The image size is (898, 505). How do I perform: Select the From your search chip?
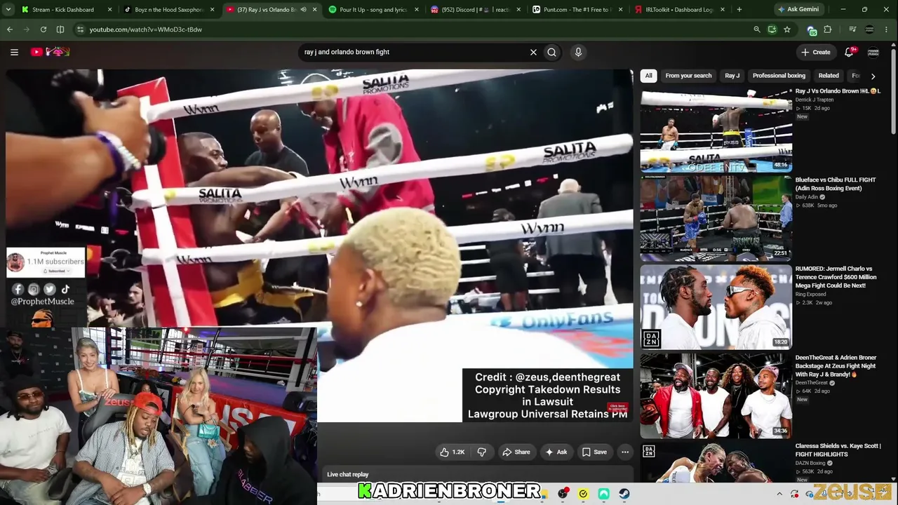pos(688,76)
